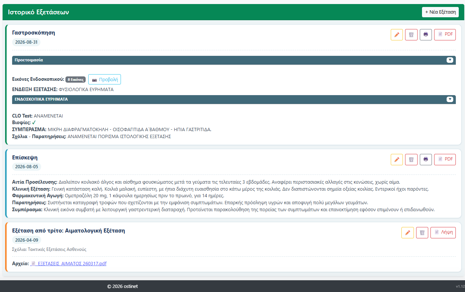Edit the Γαστροσκόπηση record with pencil icon
Viewport: 465px width, 292px height.
[x=397, y=35]
